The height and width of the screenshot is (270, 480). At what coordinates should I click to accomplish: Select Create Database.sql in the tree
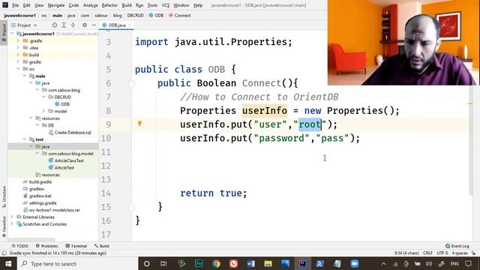point(70,132)
